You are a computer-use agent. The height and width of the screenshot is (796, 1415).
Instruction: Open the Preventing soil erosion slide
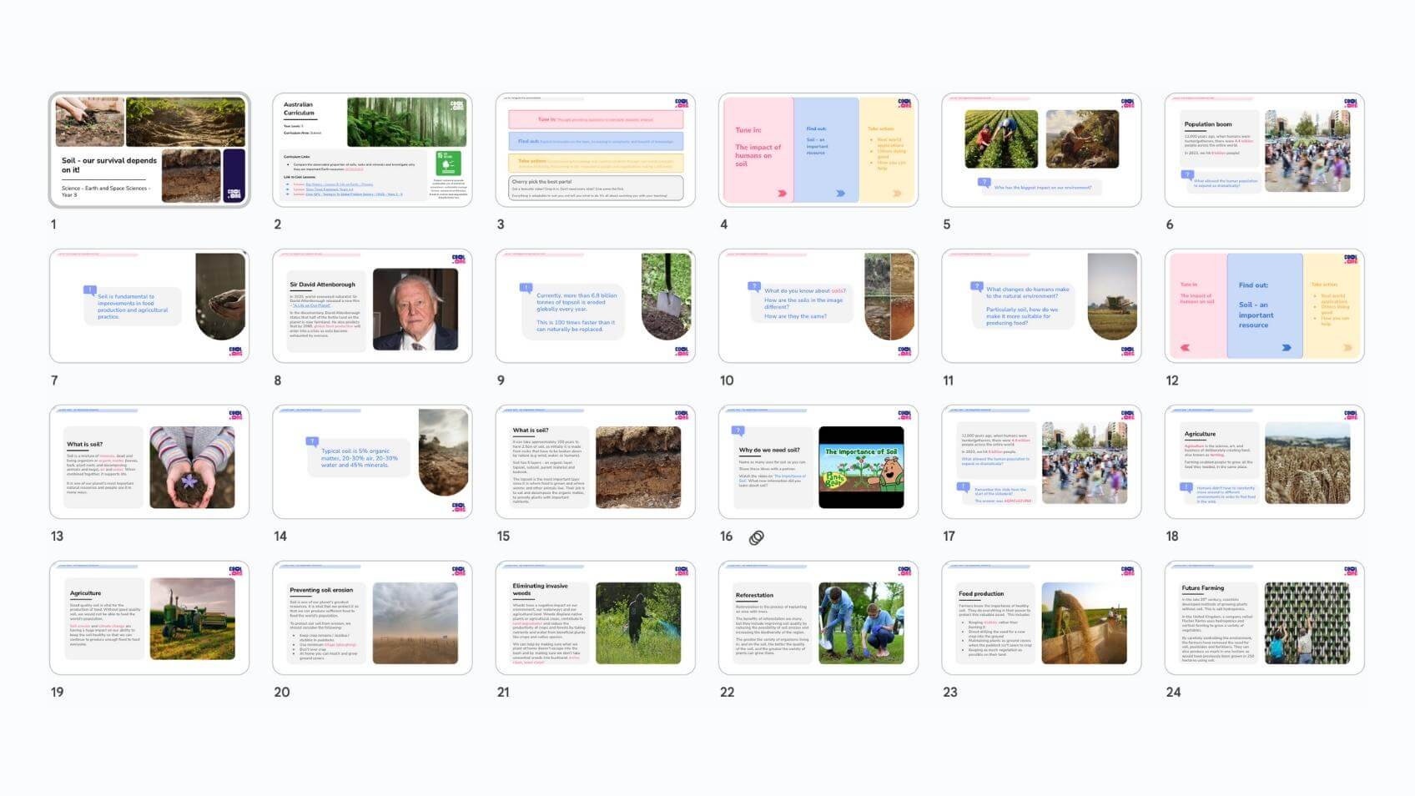point(372,618)
